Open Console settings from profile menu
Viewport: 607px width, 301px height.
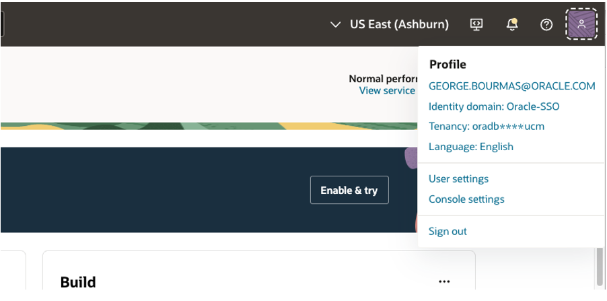pos(466,199)
